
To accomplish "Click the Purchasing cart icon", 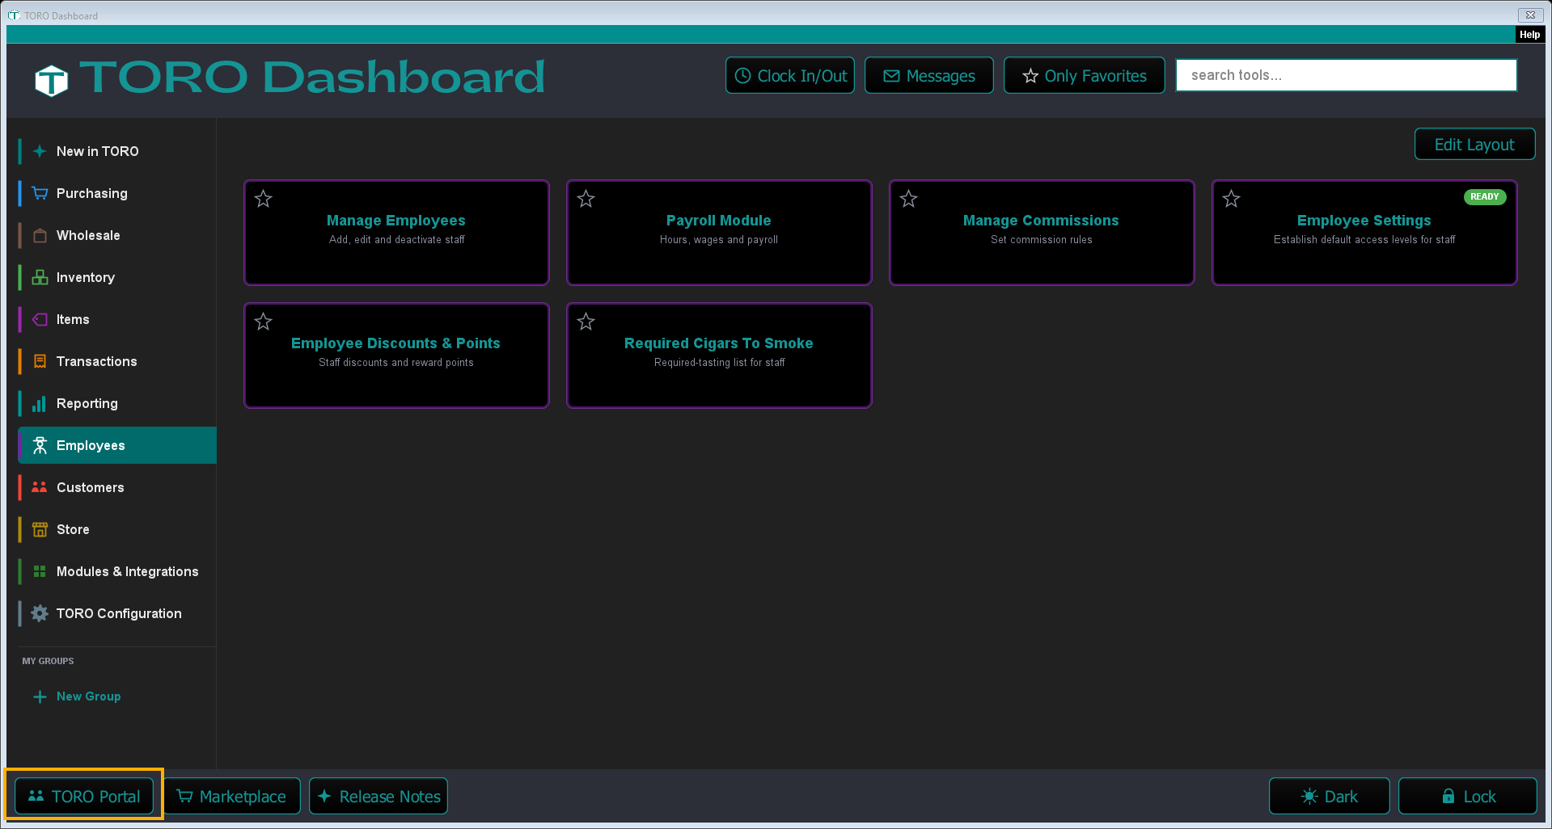I will [x=40, y=193].
